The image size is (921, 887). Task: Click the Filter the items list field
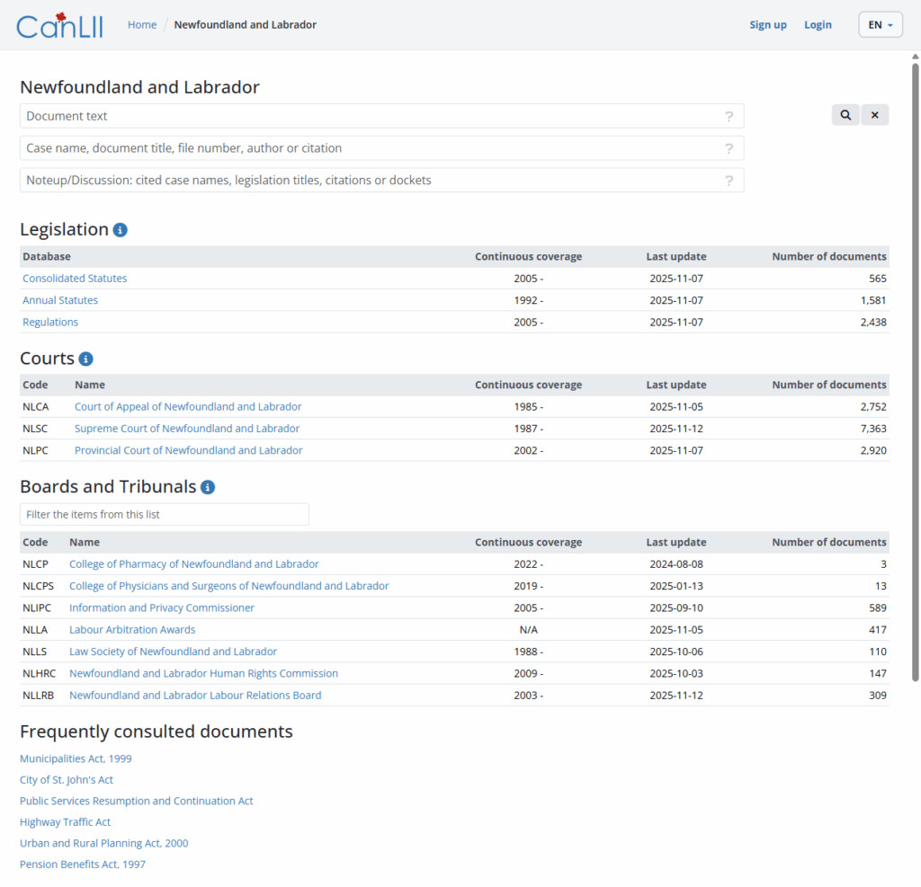[164, 514]
